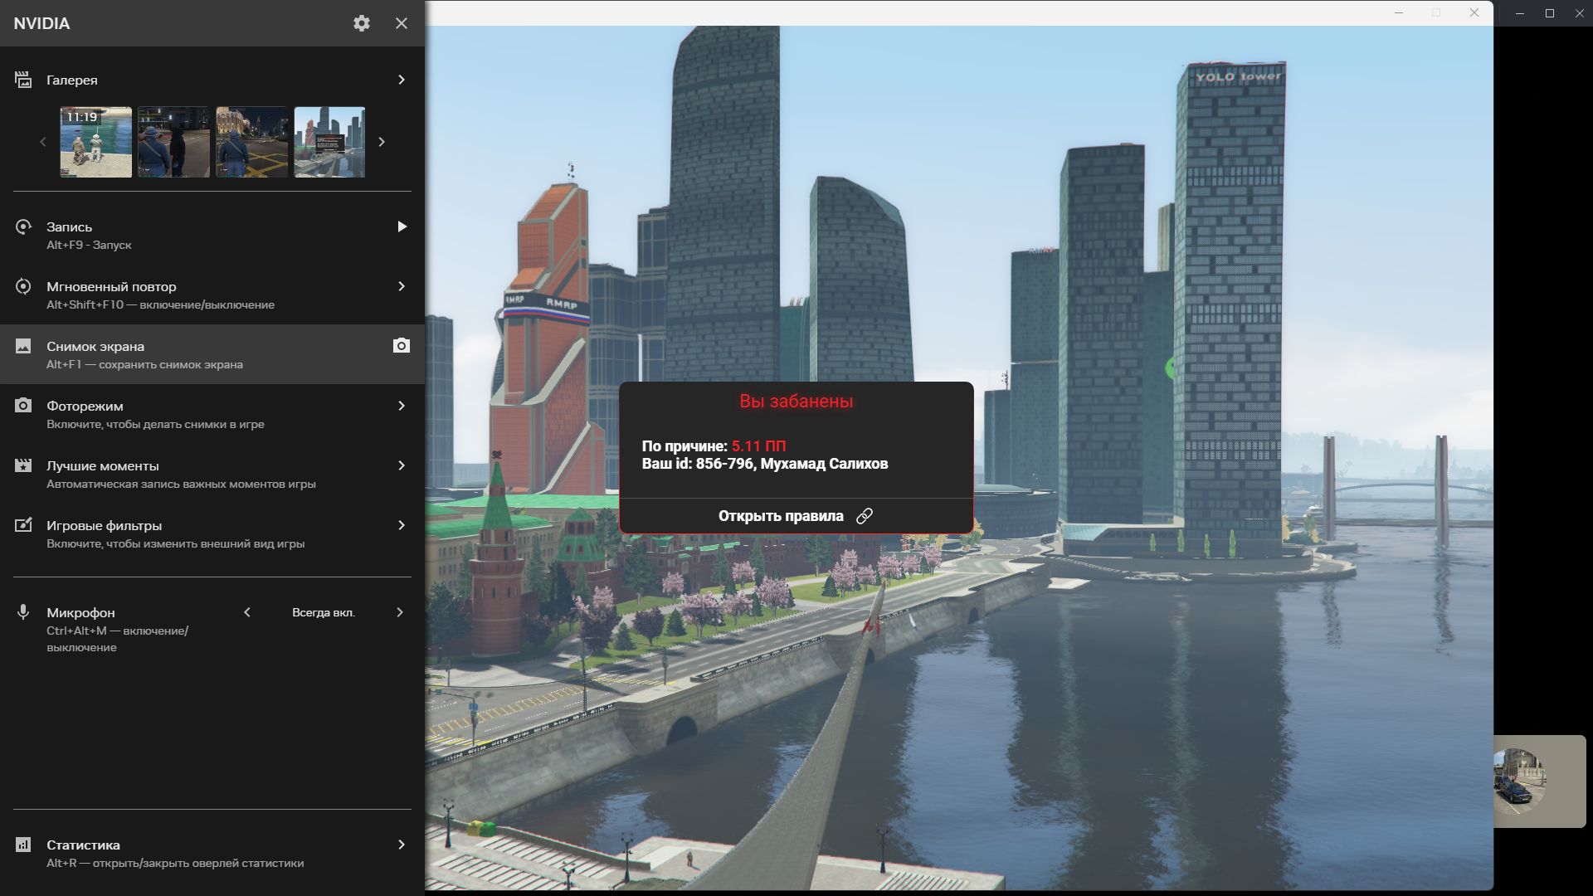
Task: Click the Instant Replay circular icon
Action: 23,286
